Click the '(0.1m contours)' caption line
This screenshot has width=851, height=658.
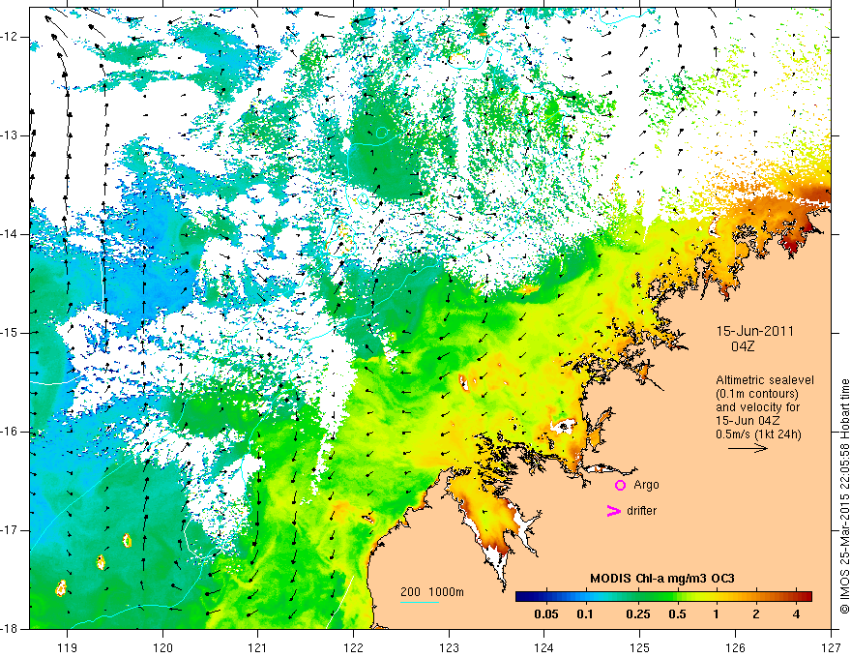click(757, 394)
